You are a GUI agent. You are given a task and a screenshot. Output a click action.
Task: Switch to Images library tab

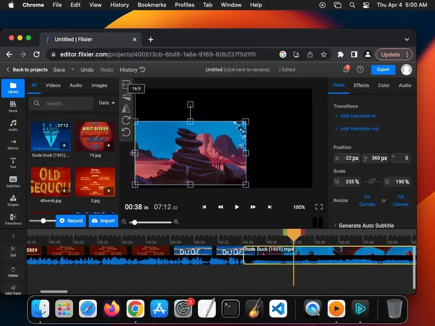(99, 85)
